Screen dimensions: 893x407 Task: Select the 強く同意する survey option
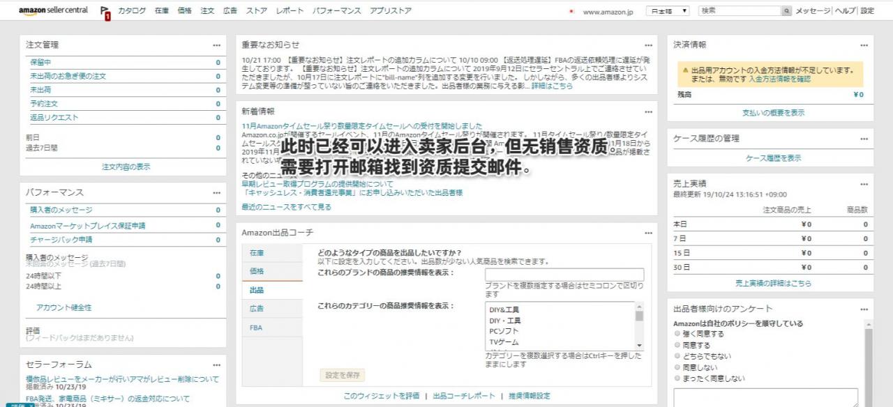[677, 334]
